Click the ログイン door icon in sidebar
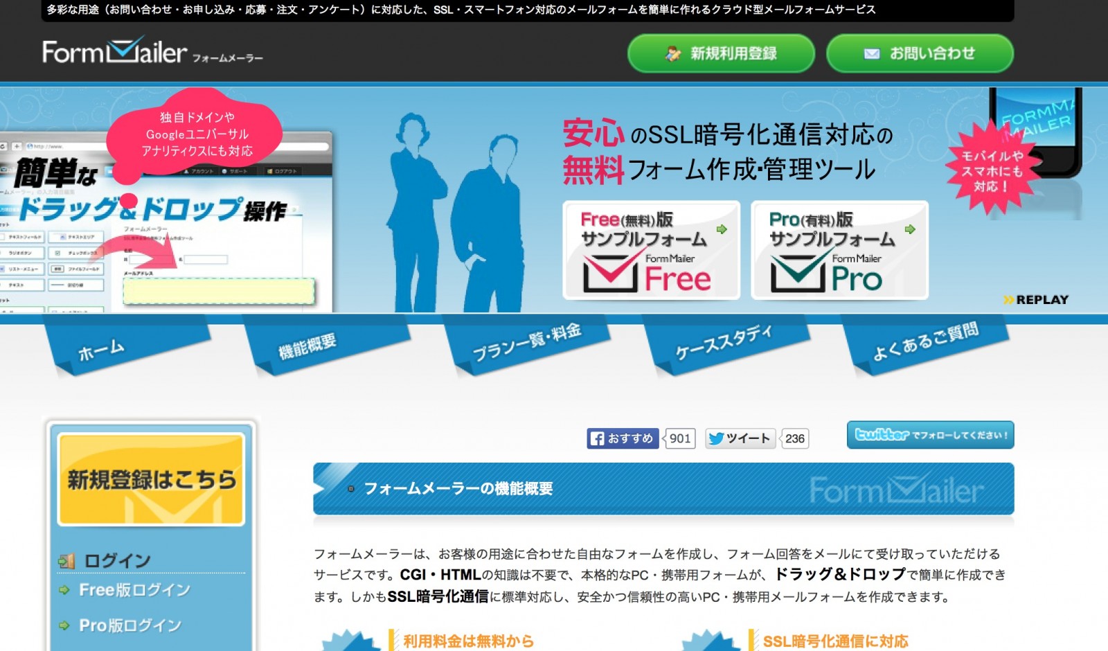1108x651 pixels. click(x=66, y=561)
